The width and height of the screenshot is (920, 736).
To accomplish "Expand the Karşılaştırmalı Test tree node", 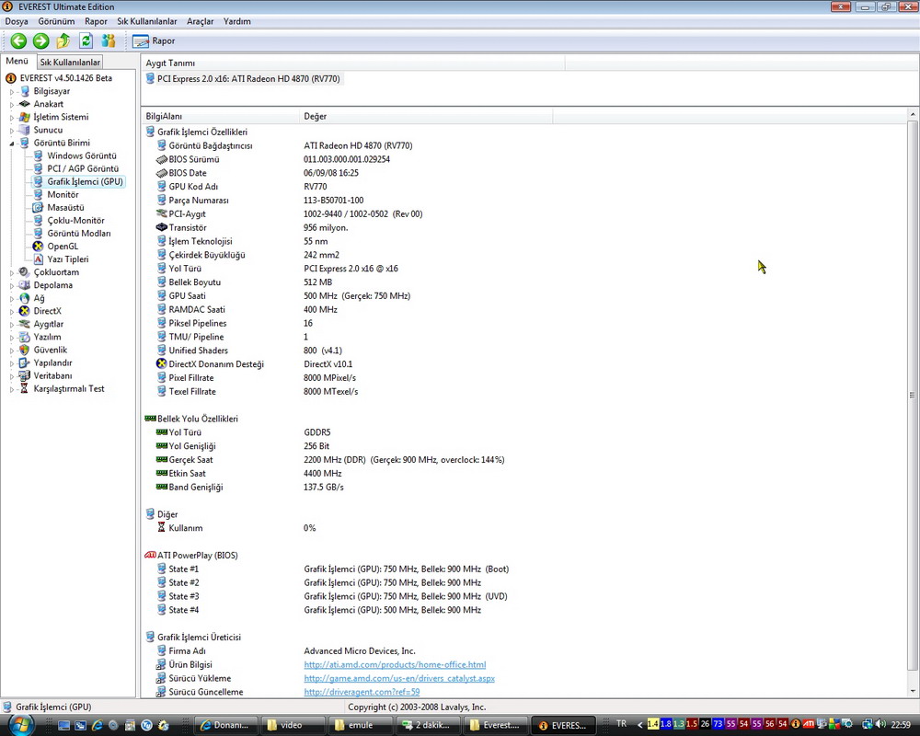I will [11, 388].
